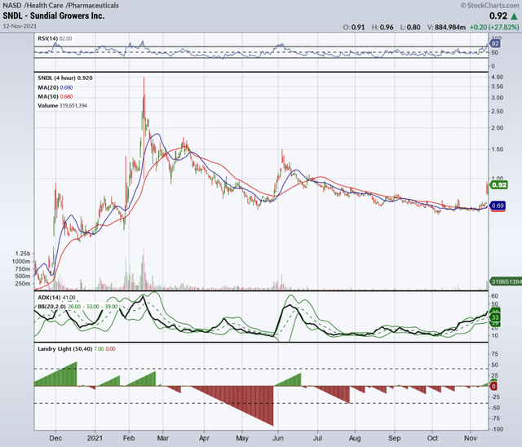Click the RSI(14) 82.00 indicator label

[x=55, y=38]
